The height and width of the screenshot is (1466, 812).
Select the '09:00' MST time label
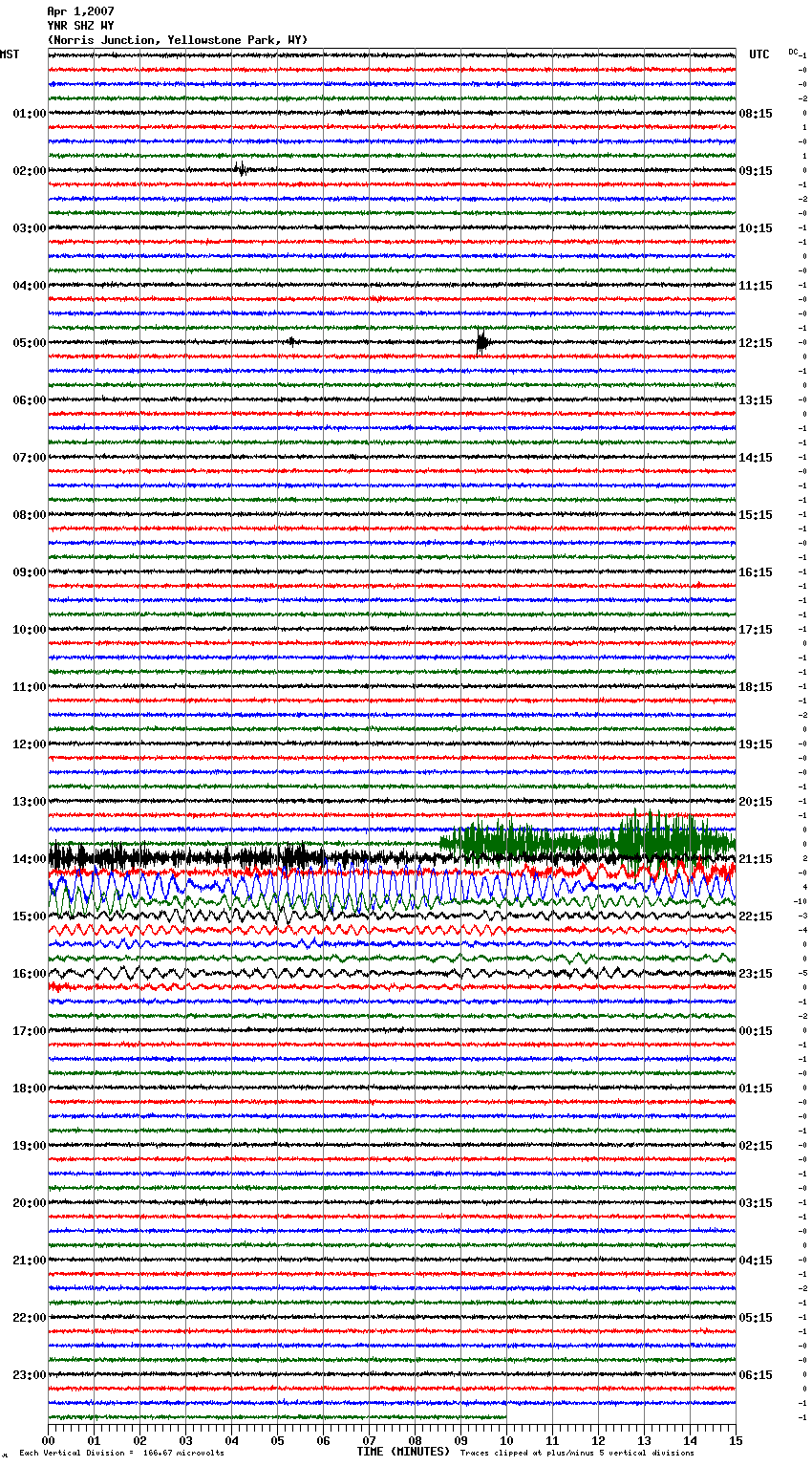click(x=30, y=572)
